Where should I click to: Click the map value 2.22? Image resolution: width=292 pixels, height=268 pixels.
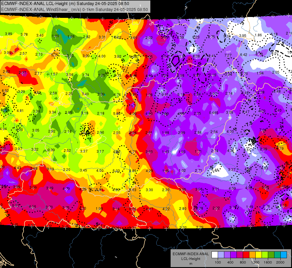[216, 208]
